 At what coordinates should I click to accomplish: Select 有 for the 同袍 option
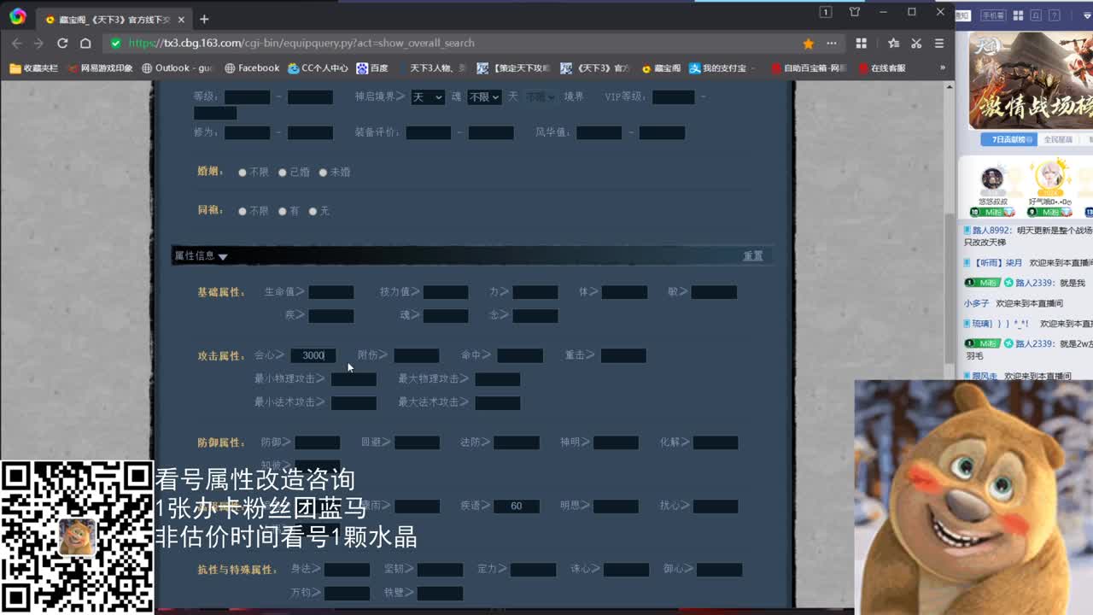pyautogui.click(x=283, y=211)
